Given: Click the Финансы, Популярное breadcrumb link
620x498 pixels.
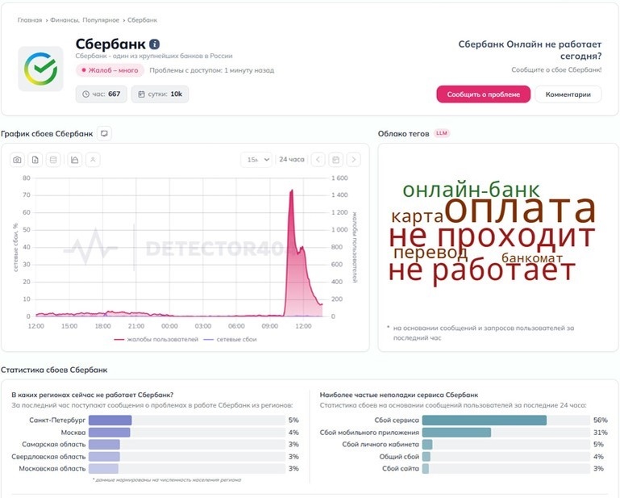Looking at the screenshot, I should pyautogui.click(x=85, y=20).
